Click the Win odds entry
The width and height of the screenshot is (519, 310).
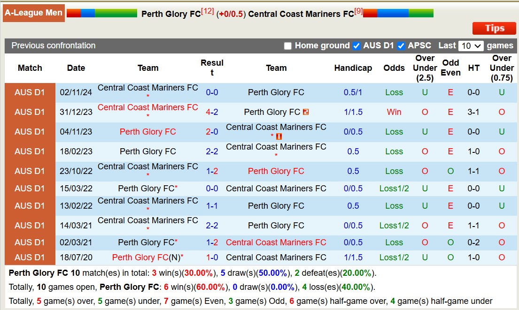(394, 112)
